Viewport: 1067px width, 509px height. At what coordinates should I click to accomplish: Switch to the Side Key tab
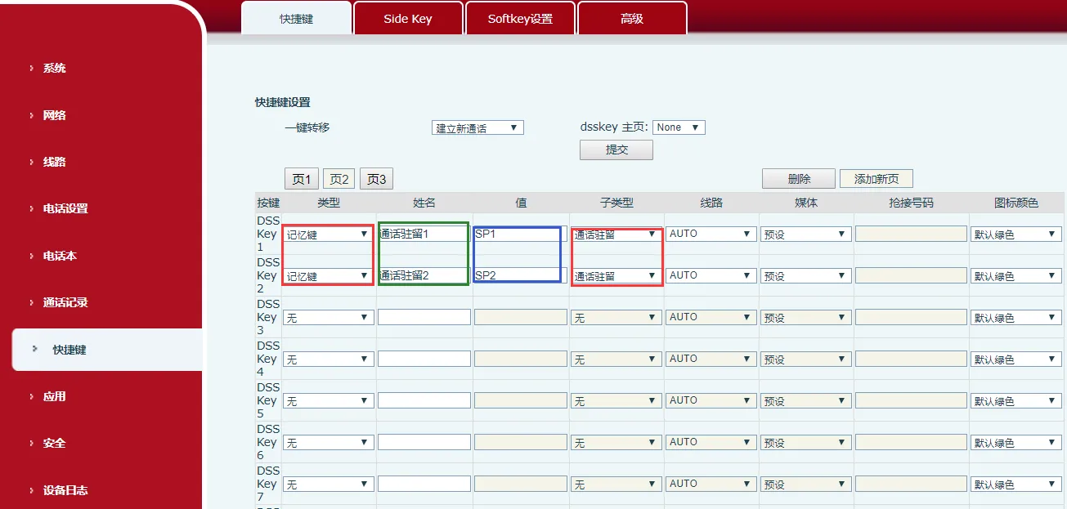pos(407,18)
